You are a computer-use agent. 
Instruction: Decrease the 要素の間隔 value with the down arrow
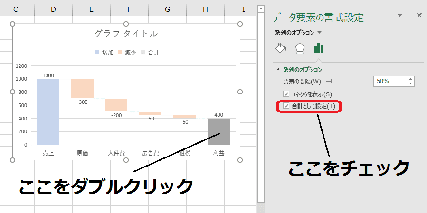[411, 83]
